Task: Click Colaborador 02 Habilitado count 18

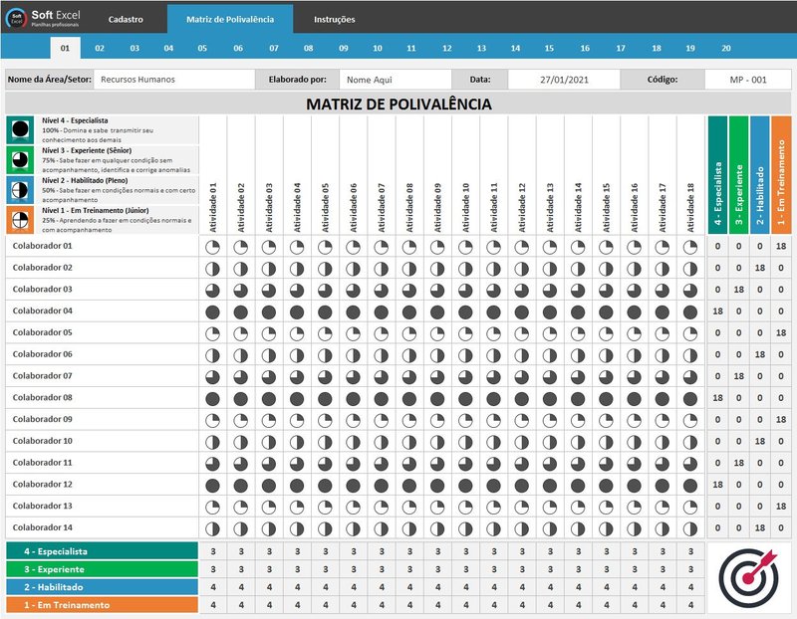Action: tap(760, 268)
